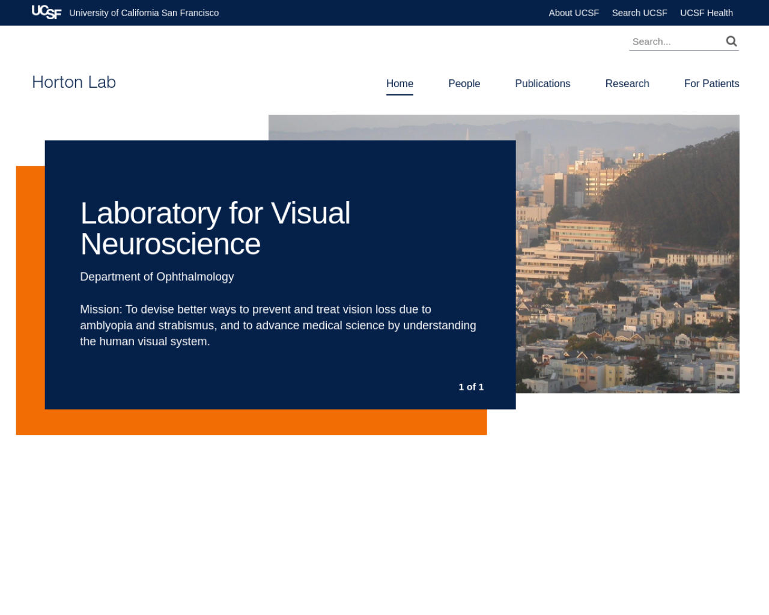Open the About UCSF link

click(x=574, y=13)
